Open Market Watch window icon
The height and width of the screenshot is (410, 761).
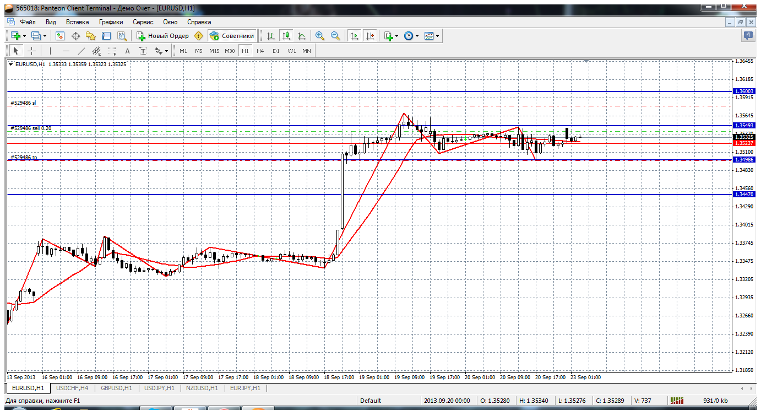pos(60,36)
